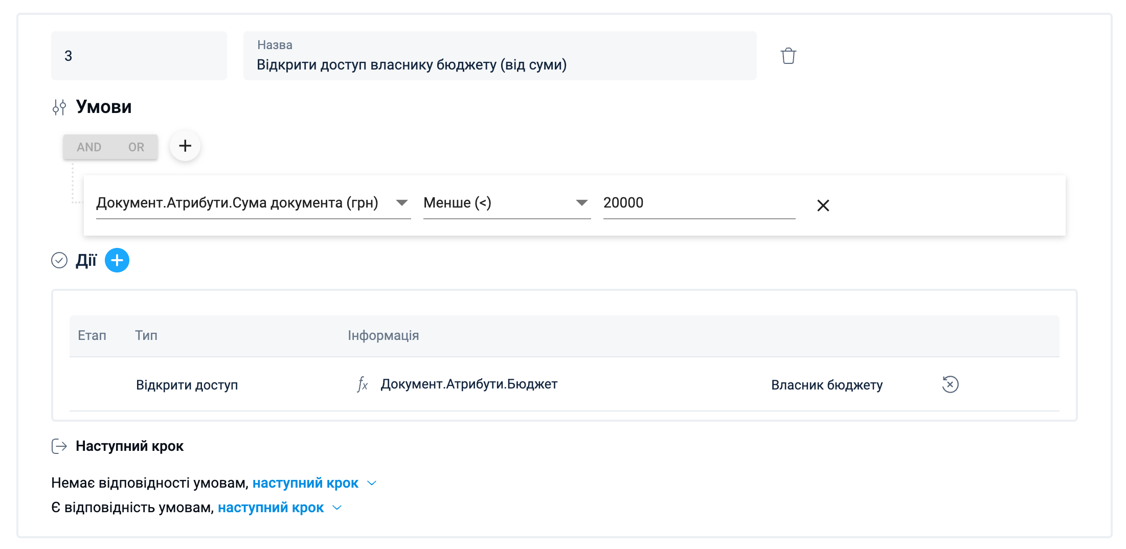Click the Наступний крок exit arrow icon
Image resolution: width=1126 pixels, height=549 pixels.
(59, 446)
